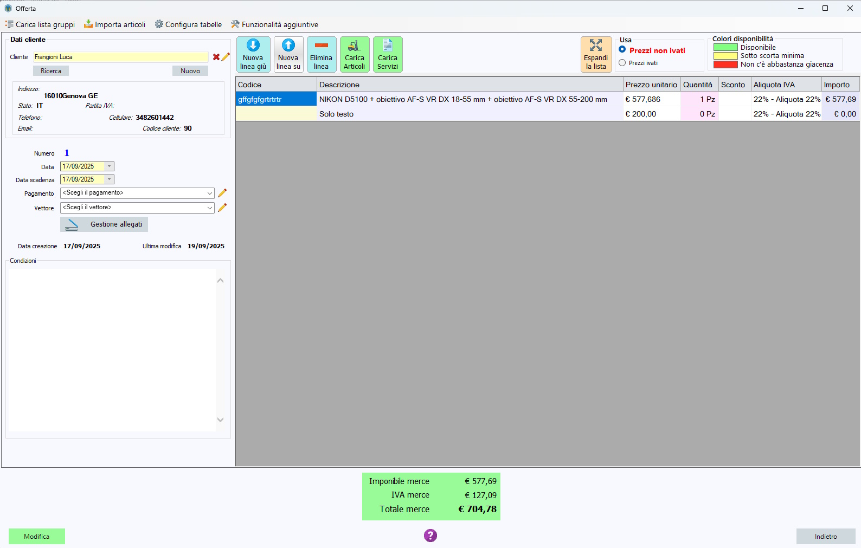The height and width of the screenshot is (548, 861).
Task: Click the Nuova linea su icon
Action: [288, 46]
